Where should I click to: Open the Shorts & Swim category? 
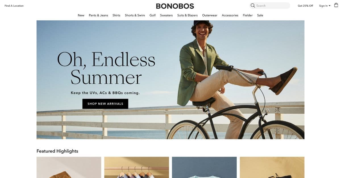click(x=135, y=15)
